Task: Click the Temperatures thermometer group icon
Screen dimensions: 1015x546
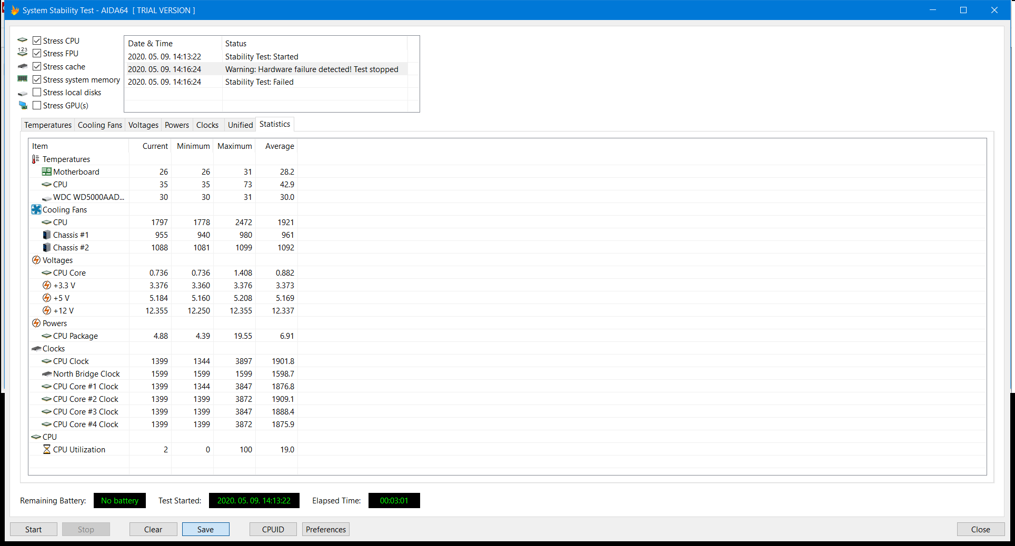Action: 36,159
